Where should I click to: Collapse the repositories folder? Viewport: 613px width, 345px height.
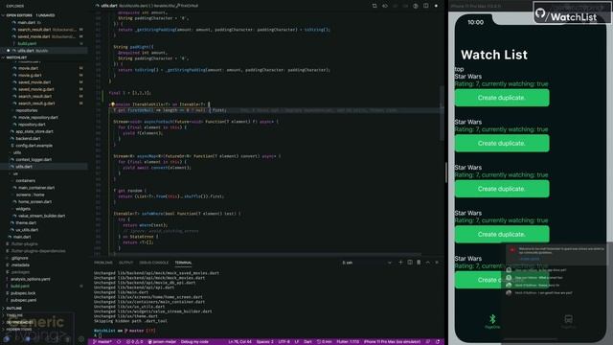coord(26,110)
